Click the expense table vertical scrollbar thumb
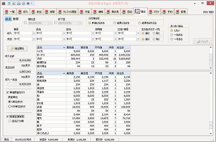This screenshot has width=216, height=142. tap(211, 125)
